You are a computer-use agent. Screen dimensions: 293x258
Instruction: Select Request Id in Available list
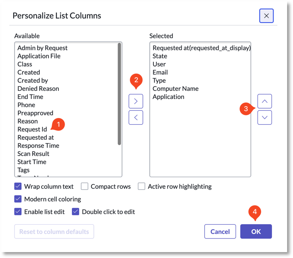32,129
